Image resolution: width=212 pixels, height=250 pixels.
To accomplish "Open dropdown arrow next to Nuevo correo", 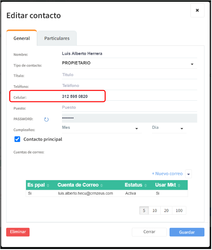I will pos(189,174).
